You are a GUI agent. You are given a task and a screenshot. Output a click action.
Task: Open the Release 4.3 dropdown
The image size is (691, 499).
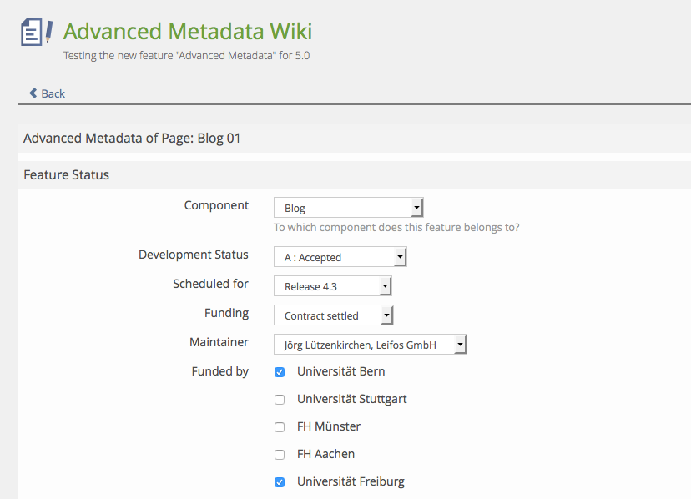[x=333, y=286]
